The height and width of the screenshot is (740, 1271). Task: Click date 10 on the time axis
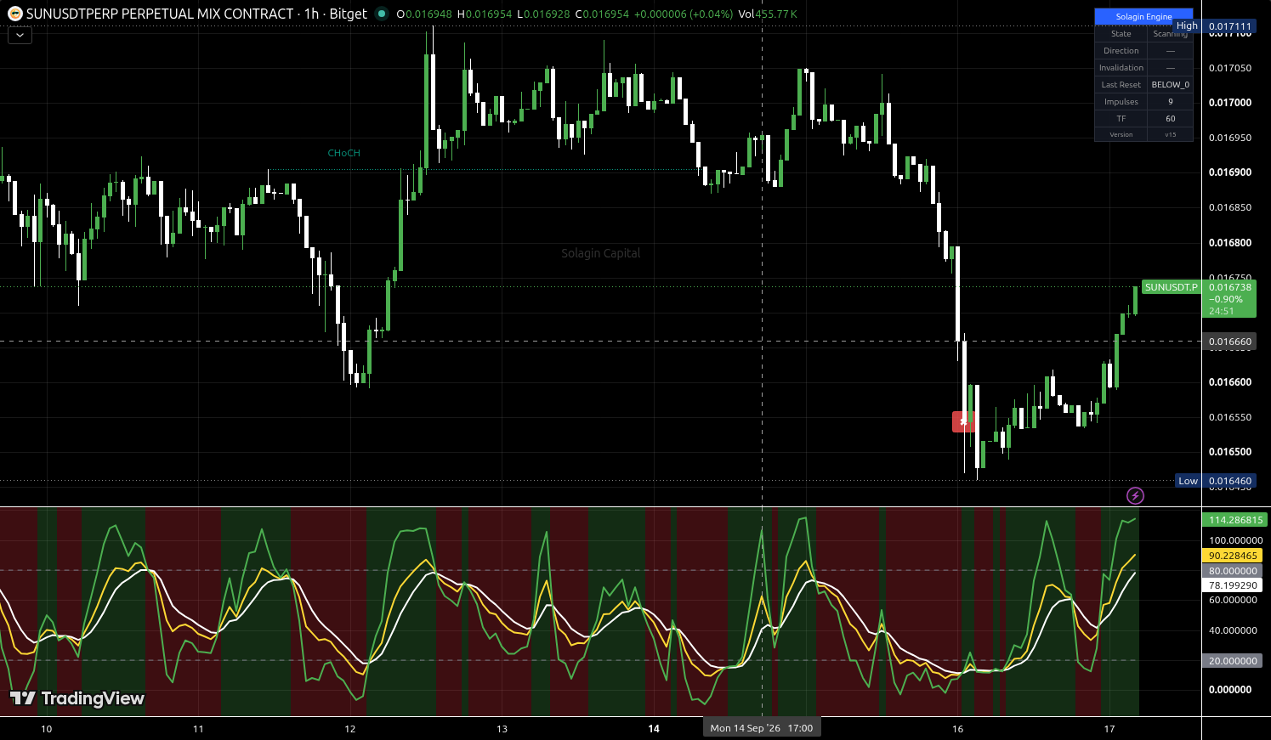[46, 729]
